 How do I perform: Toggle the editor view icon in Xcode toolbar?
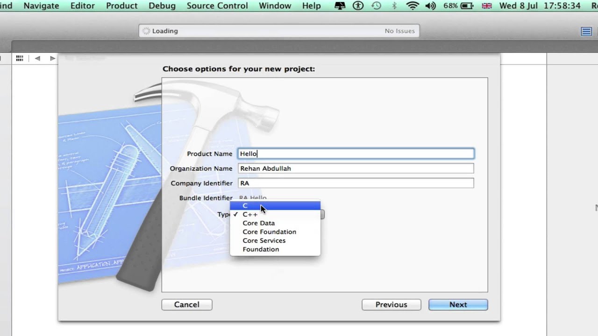586,31
